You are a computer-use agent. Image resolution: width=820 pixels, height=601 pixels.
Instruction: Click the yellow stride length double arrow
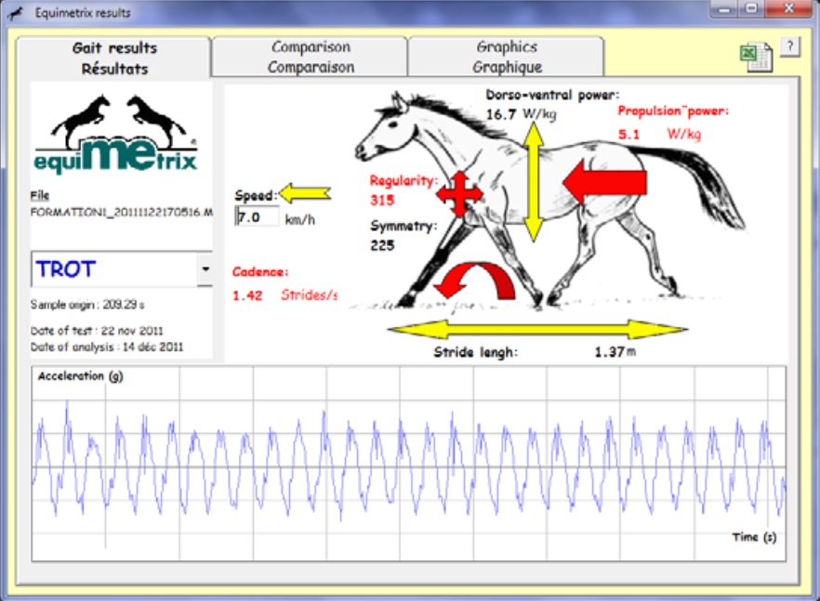tap(537, 329)
